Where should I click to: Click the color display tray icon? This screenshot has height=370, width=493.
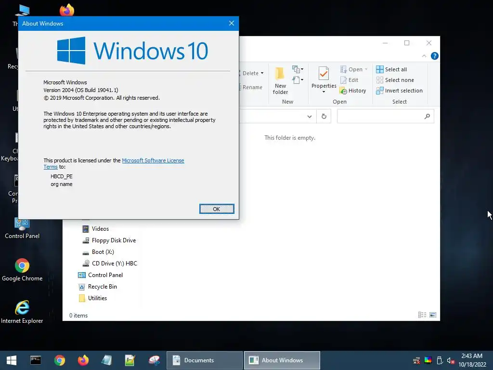coord(428,360)
